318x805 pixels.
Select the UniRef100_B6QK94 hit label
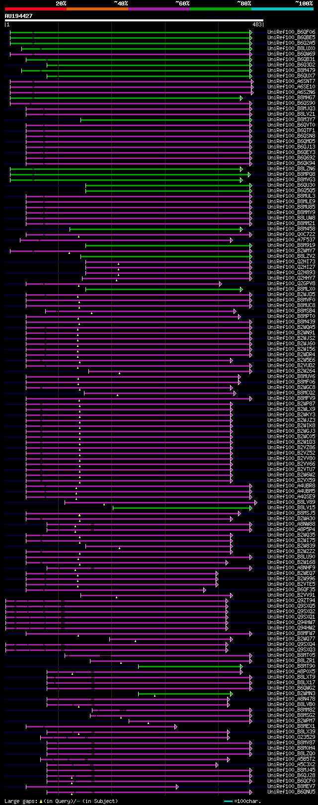291,163
